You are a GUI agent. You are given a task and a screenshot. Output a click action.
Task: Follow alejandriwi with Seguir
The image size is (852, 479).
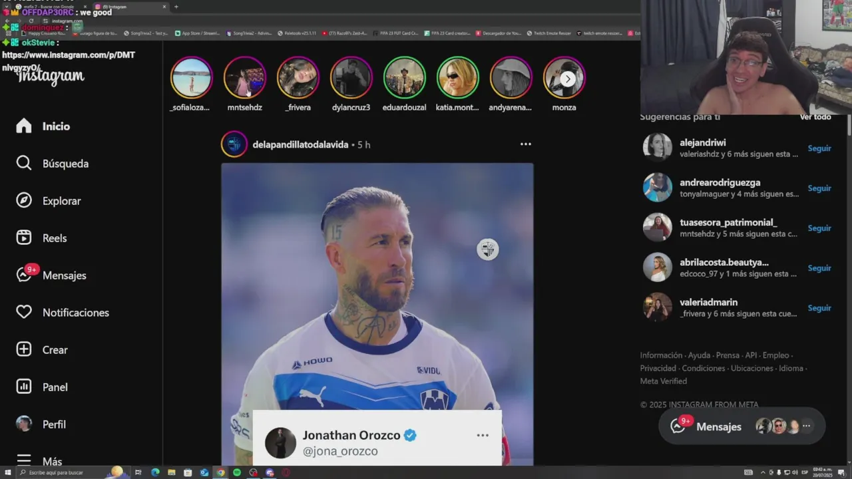(x=819, y=148)
